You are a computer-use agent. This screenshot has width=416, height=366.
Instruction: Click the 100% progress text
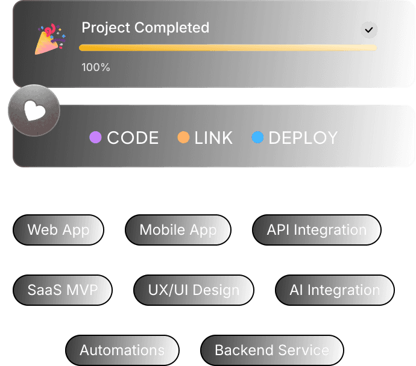[95, 67]
